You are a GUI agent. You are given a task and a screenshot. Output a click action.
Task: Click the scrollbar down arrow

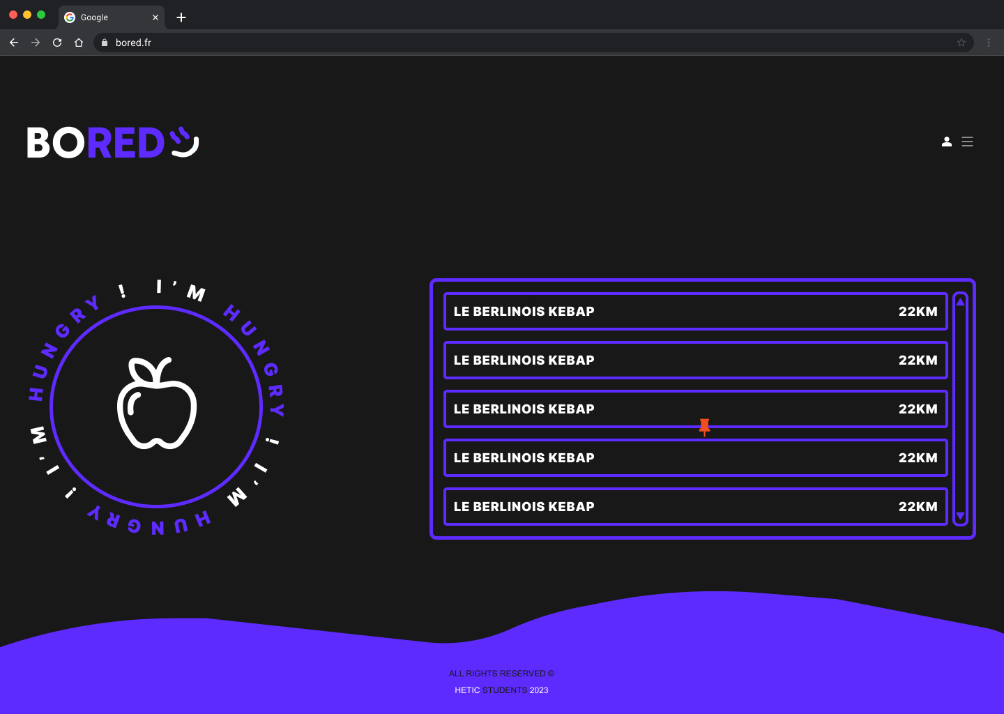click(960, 516)
